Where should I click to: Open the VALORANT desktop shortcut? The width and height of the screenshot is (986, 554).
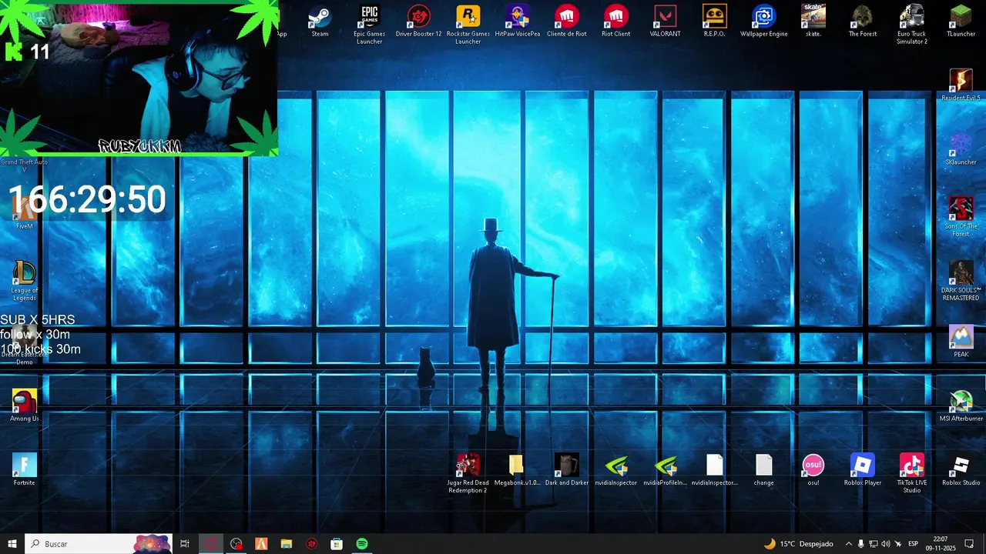(x=666, y=22)
